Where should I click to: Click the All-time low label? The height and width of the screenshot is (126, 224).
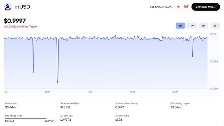[66, 116]
